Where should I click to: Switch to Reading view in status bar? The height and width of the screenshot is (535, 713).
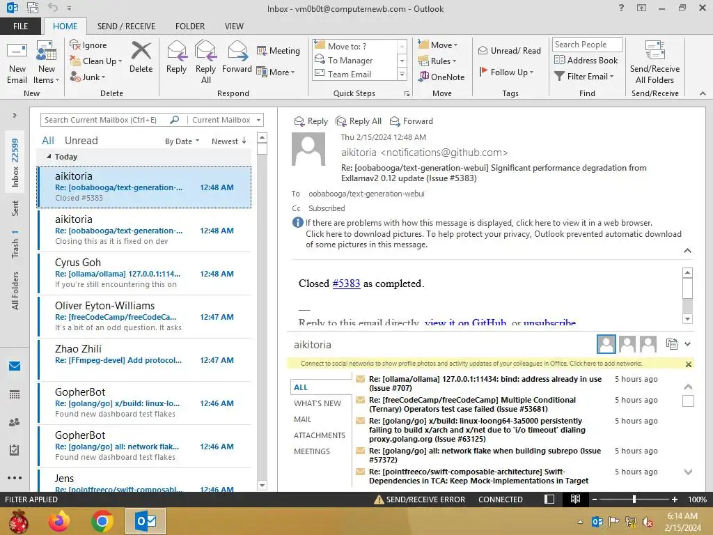click(575, 499)
